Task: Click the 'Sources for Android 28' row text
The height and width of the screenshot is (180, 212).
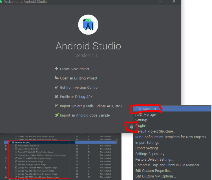Action: tap(28, 149)
